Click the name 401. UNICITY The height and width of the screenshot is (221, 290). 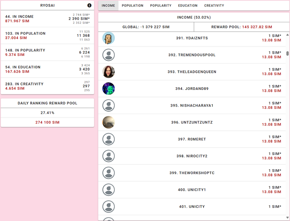192,207
